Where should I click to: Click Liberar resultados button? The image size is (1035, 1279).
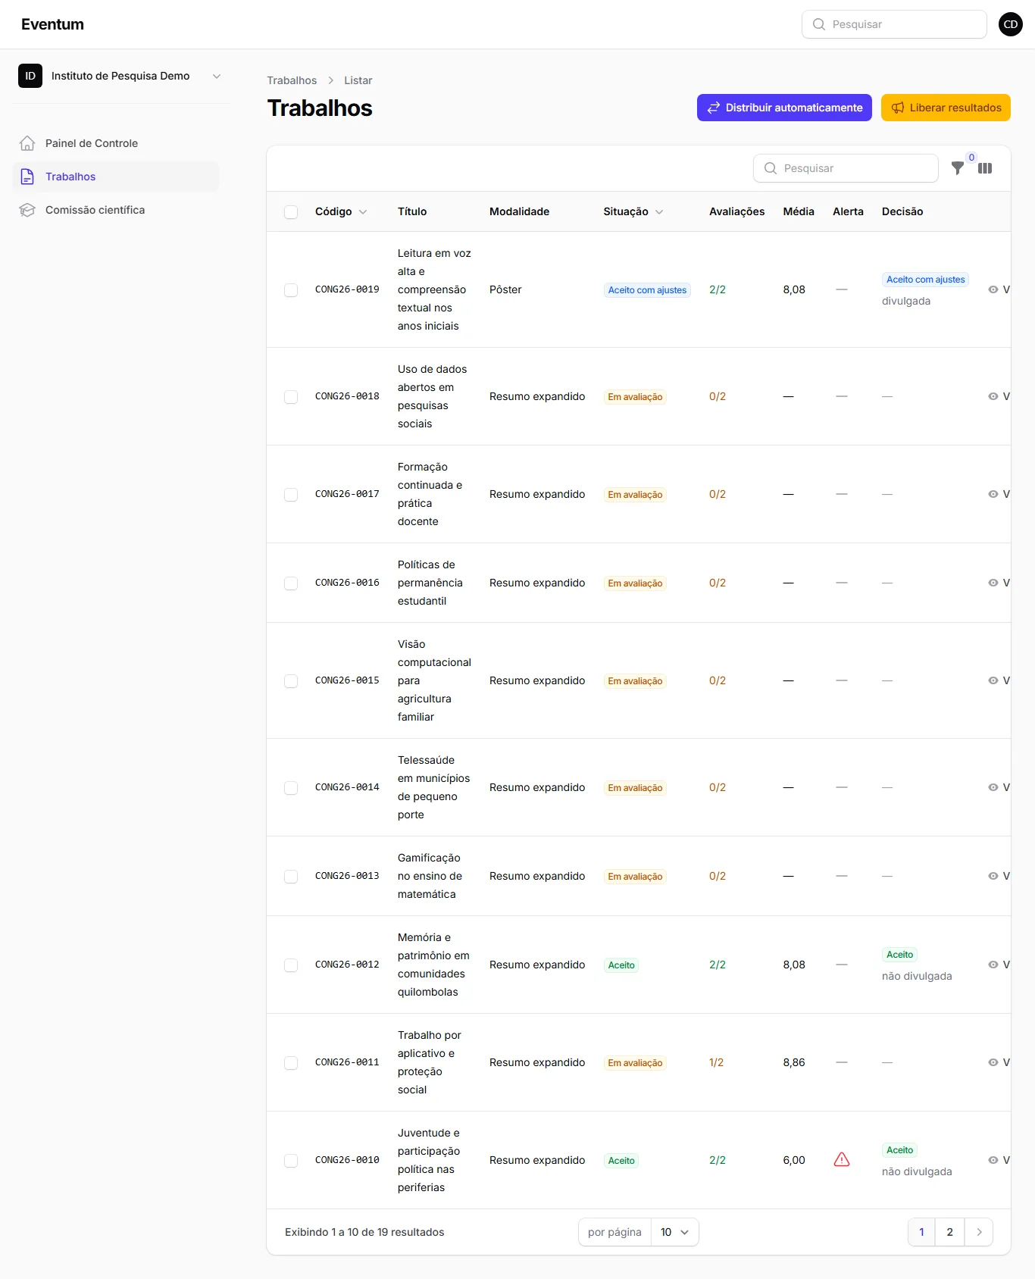(x=946, y=108)
